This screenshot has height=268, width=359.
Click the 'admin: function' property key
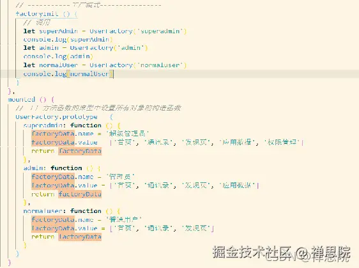[x=52, y=168]
